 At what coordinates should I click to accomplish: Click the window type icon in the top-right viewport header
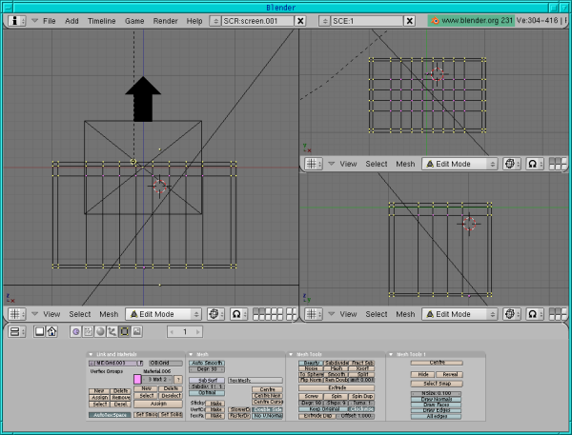313,164
